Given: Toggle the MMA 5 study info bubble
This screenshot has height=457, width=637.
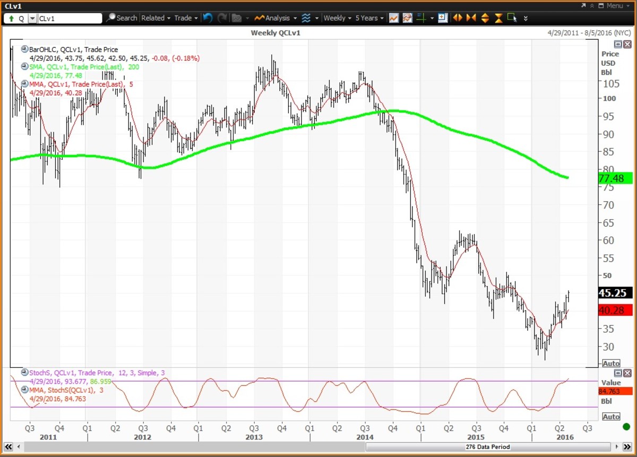Looking at the screenshot, I should 24,83.
